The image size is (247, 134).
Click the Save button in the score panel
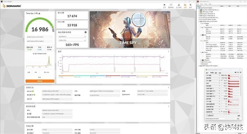click(x=36, y=73)
